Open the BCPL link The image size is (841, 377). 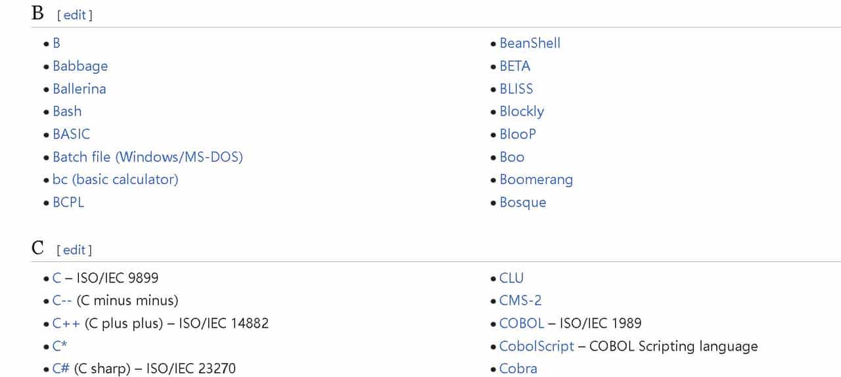(68, 202)
